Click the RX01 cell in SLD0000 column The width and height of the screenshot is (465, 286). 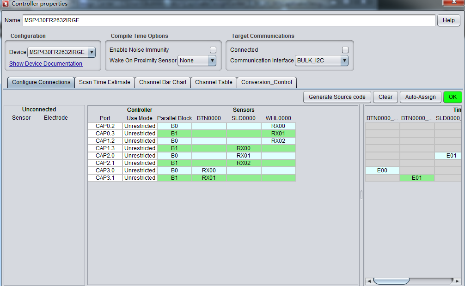(244, 156)
